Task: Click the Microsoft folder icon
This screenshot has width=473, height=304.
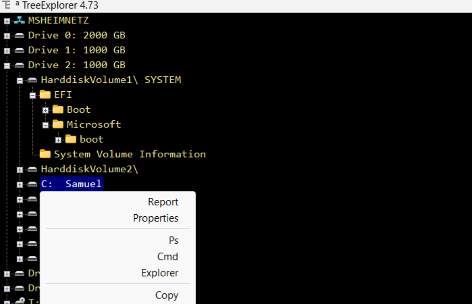Action: point(58,124)
